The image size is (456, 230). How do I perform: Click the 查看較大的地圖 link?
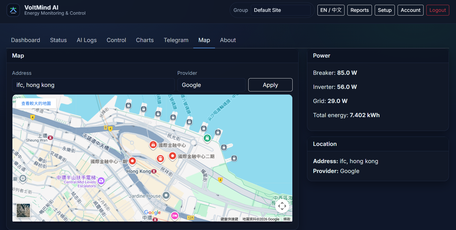point(36,103)
